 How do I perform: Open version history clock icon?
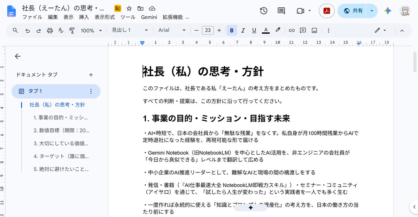264,11
